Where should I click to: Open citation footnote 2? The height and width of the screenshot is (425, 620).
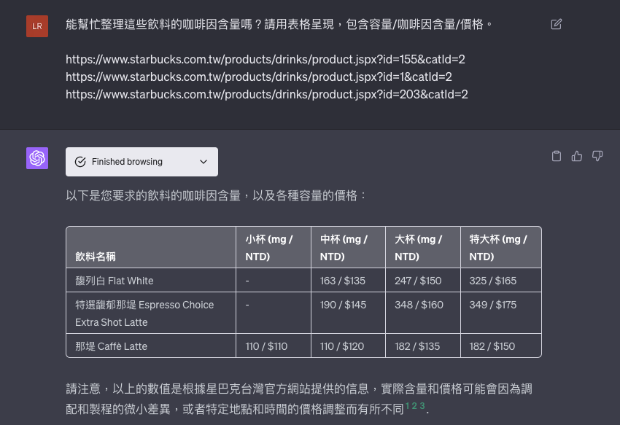(x=414, y=407)
